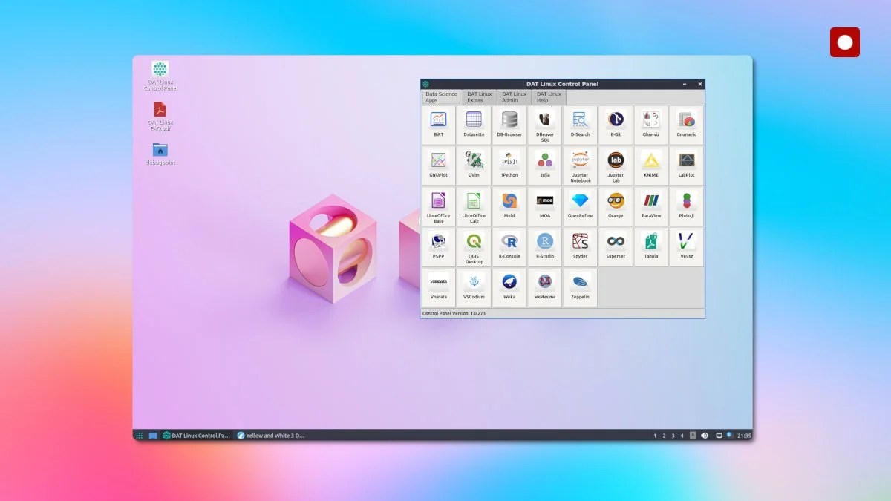Launch Visidata
Viewport: 891px width, 501px height.
tap(438, 288)
